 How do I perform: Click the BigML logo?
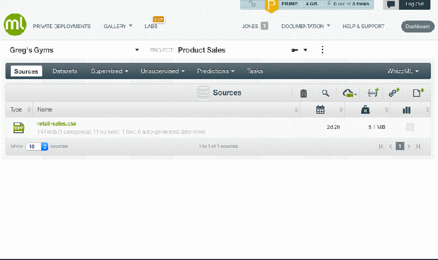pyautogui.click(x=15, y=24)
